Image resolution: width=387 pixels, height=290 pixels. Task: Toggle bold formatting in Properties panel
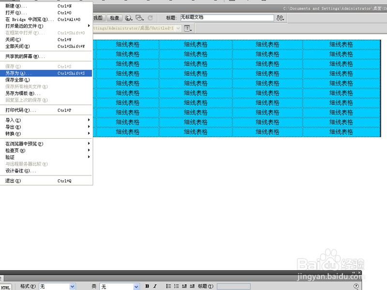[147, 286]
